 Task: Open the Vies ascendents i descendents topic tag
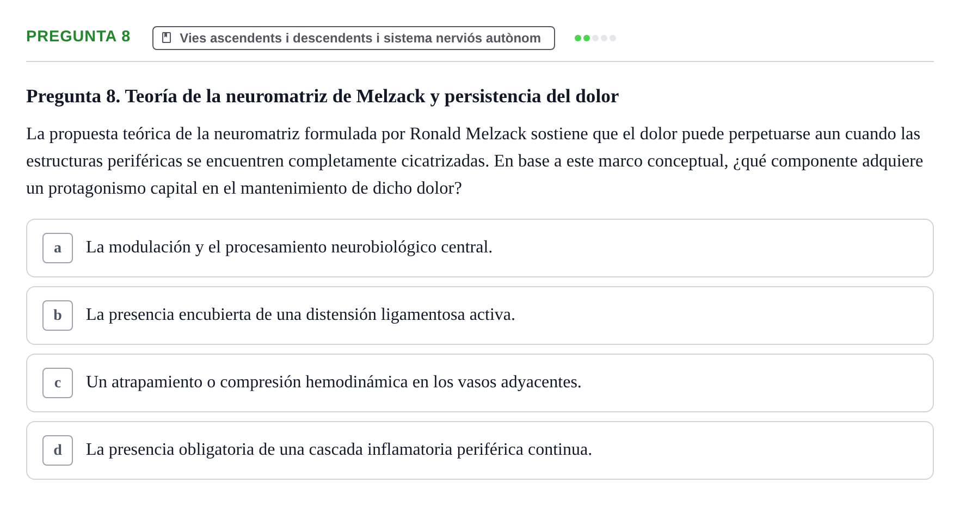[x=354, y=38]
